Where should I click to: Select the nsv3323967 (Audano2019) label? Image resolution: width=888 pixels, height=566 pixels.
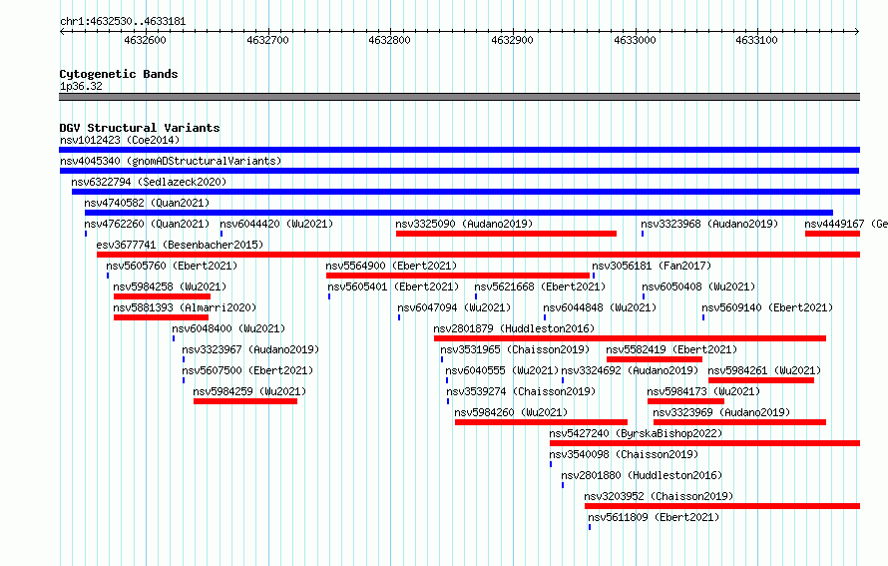pyautogui.click(x=250, y=349)
